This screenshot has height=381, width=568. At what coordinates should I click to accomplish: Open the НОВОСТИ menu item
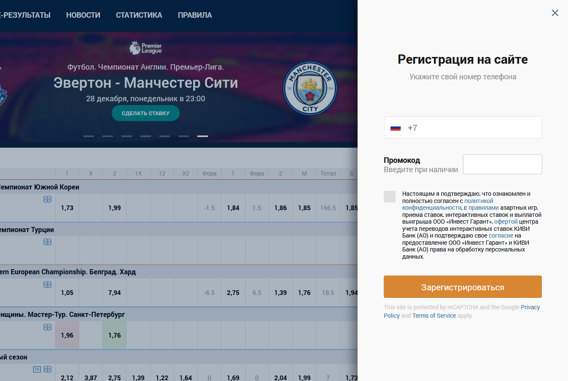coord(83,15)
